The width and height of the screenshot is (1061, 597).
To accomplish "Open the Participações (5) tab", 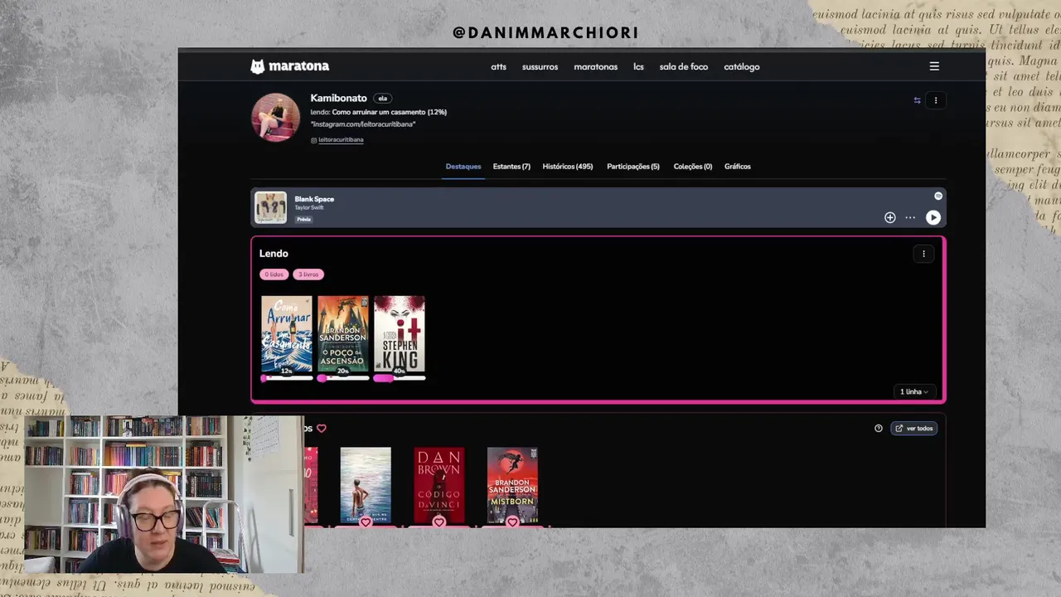I will pyautogui.click(x=633, y=167).
